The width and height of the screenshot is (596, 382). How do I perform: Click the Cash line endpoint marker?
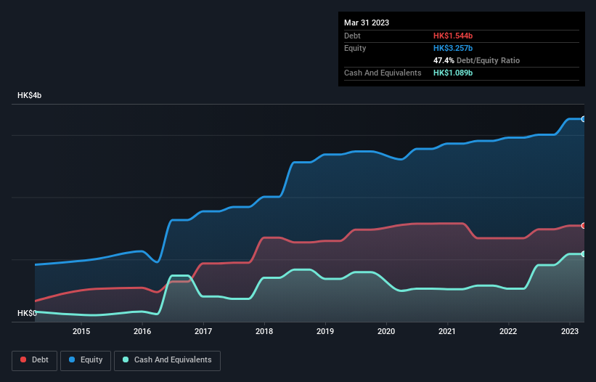[584, 254]
